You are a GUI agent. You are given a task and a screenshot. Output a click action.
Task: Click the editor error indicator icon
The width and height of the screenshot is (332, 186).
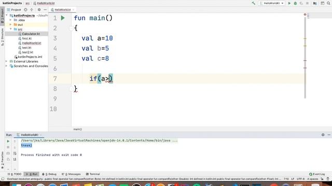[x=305, y=14]
